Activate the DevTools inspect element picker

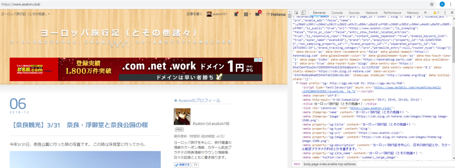tap(296, 13)
